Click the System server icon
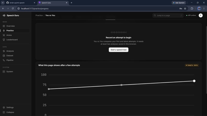 pyautogui.click(x=4, y=72)
